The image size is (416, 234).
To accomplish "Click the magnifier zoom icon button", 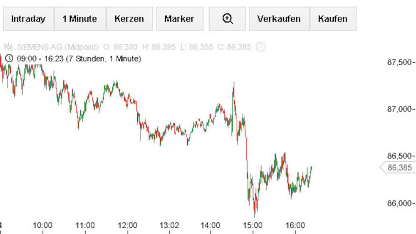I will (x=228, y=19).
